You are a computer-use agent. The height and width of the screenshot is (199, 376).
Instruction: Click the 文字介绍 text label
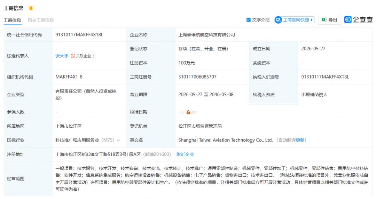pos(261,20)
